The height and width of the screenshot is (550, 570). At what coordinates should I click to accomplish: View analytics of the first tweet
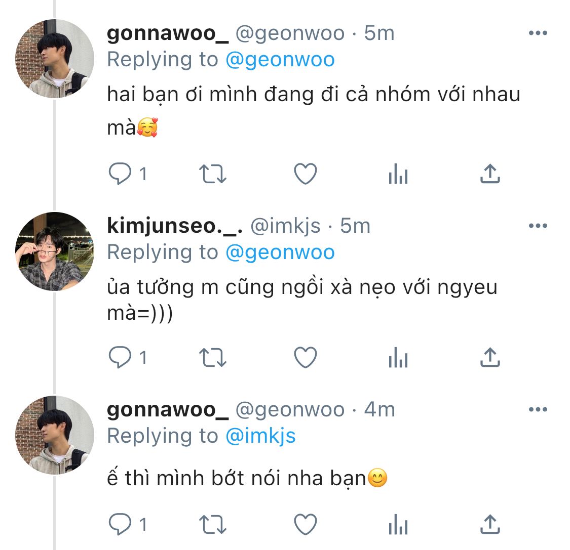(398, 175)
